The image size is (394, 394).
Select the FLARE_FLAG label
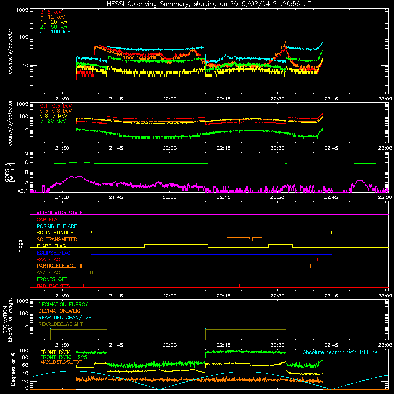[51, 246]
